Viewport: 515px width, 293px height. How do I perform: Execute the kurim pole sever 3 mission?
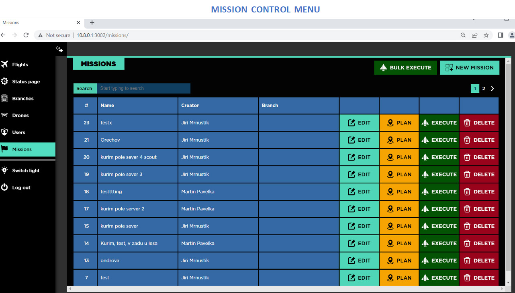point(439,175)
